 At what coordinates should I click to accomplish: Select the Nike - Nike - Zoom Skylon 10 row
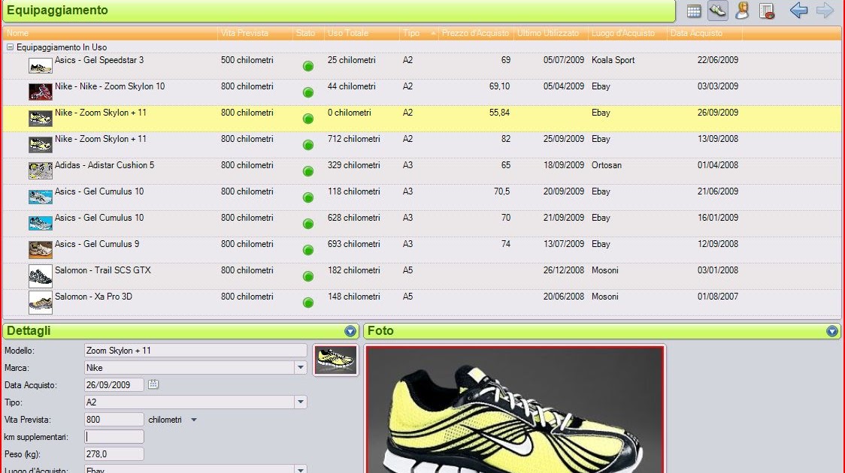[422, 92]
